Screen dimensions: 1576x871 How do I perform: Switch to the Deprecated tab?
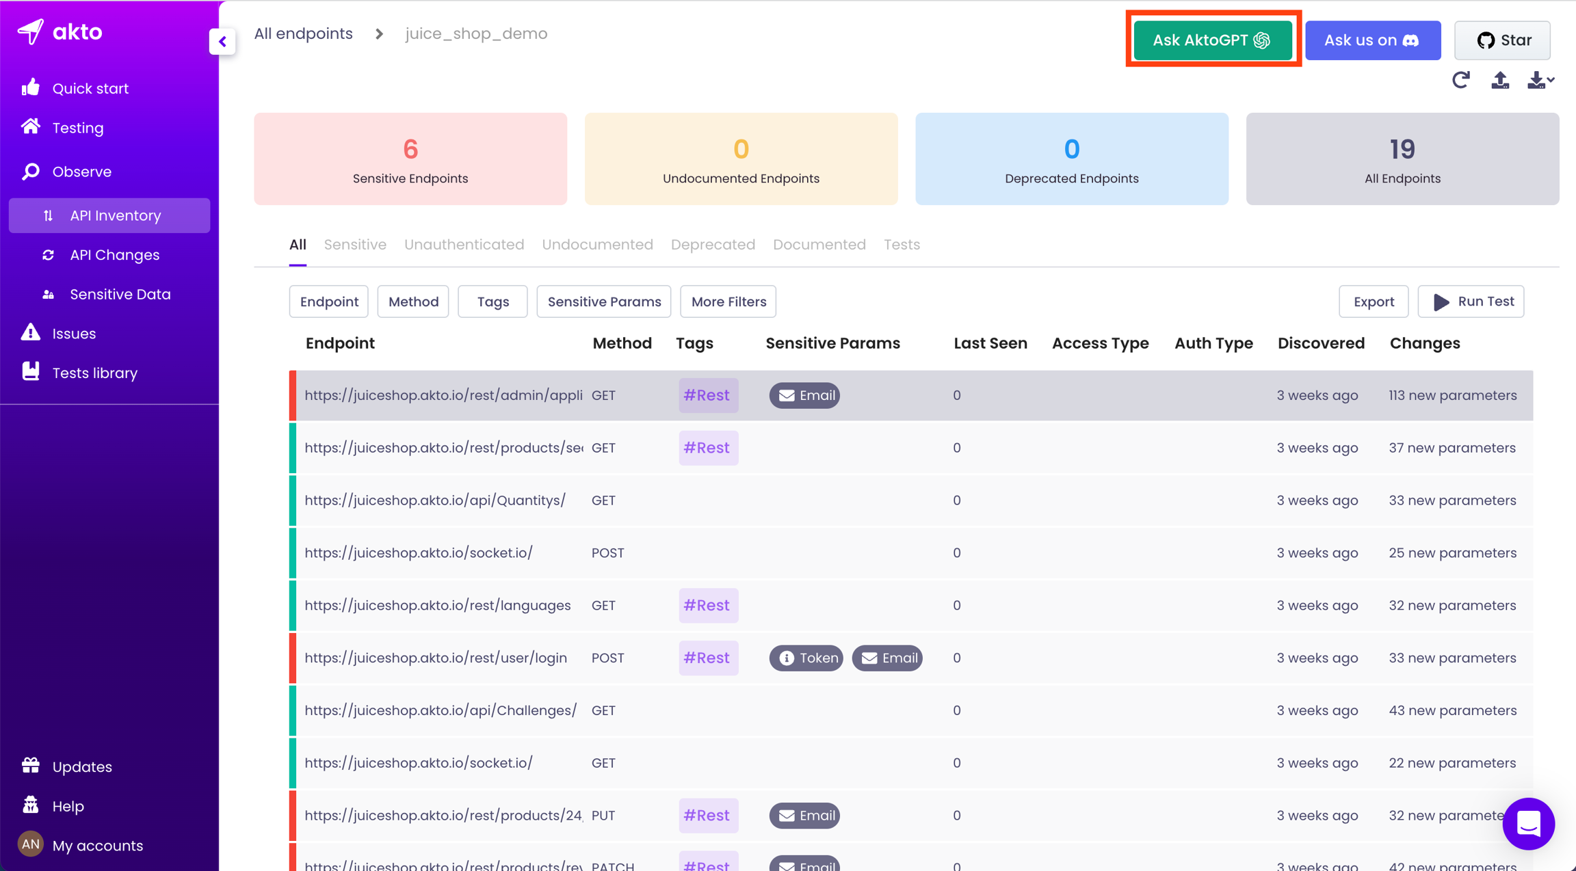coord(713,245)
